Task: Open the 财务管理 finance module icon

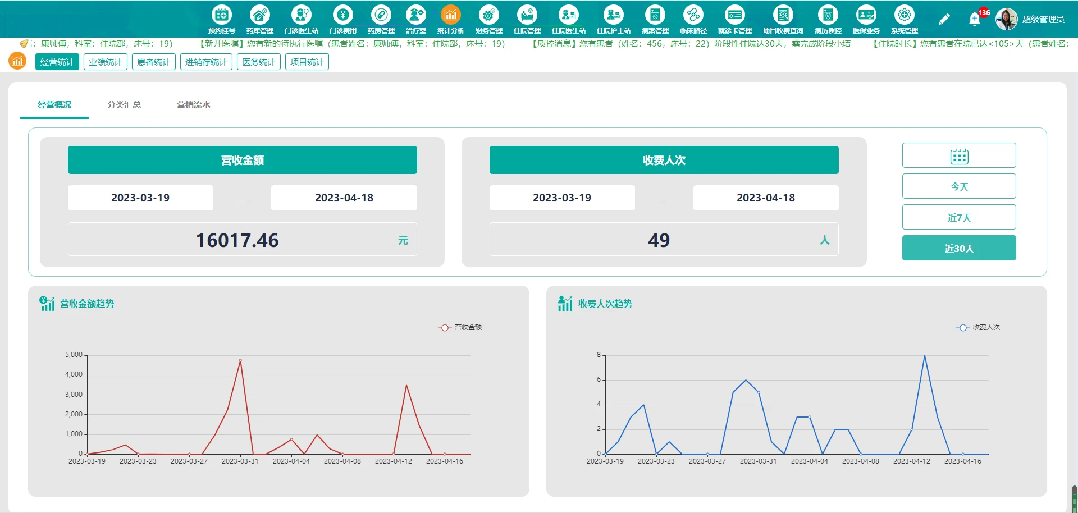Action: [x=488, y=19]
